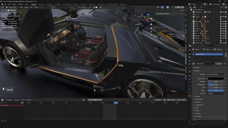Image resolution: width=228 pixels, height=128 pixels.
Task: Expand the Emission panel
Action: coord(198,113)
